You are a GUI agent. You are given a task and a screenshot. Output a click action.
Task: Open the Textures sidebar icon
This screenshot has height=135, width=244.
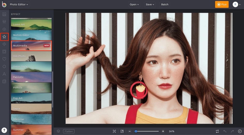4,81
